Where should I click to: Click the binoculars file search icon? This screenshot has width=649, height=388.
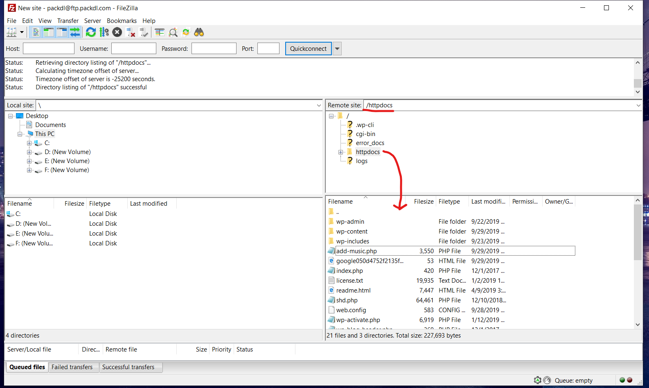(199, 32)
